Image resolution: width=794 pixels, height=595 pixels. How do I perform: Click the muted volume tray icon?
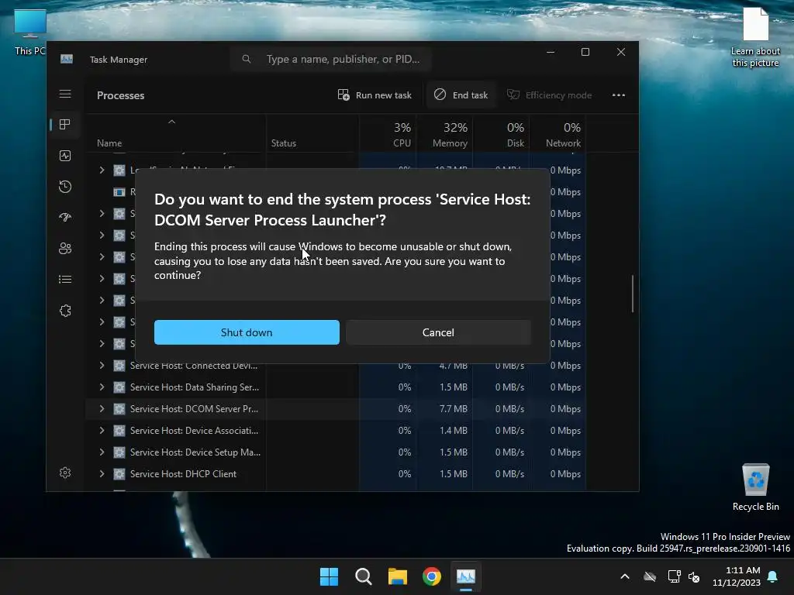[x=694, y=576]
